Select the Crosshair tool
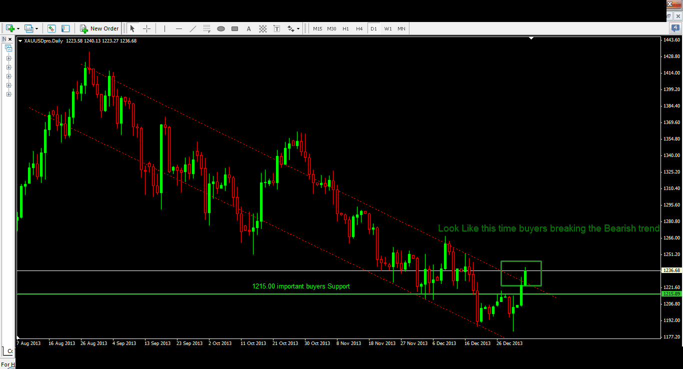 [x=146, y=29]
